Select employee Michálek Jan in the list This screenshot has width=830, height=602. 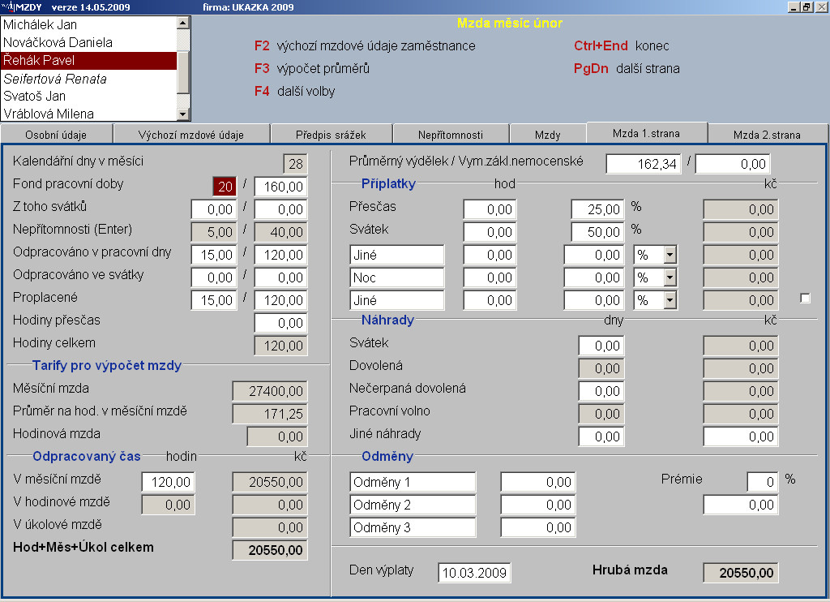89,25
